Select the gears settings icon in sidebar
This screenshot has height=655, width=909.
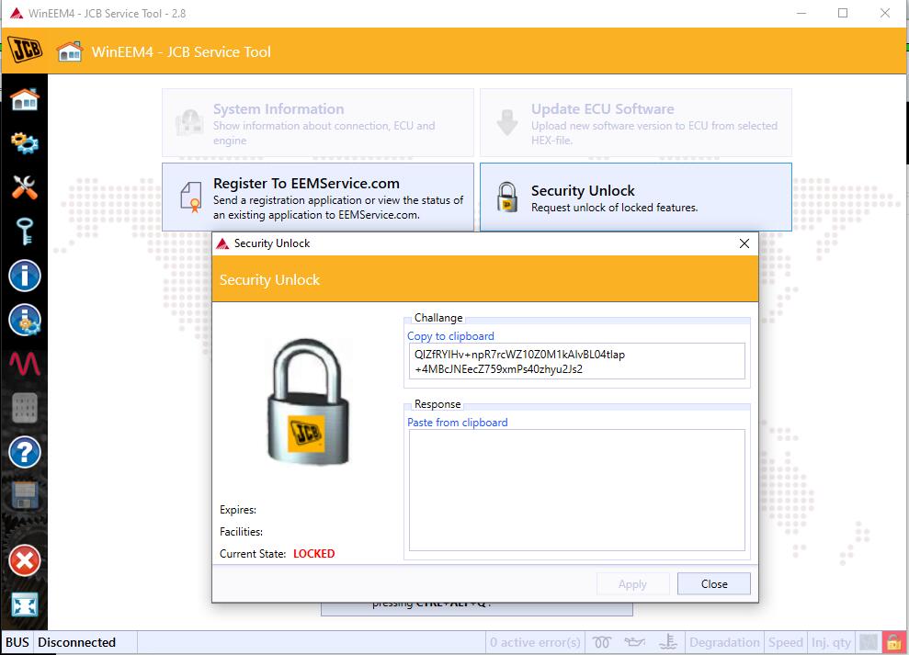(x=24, y=142)
